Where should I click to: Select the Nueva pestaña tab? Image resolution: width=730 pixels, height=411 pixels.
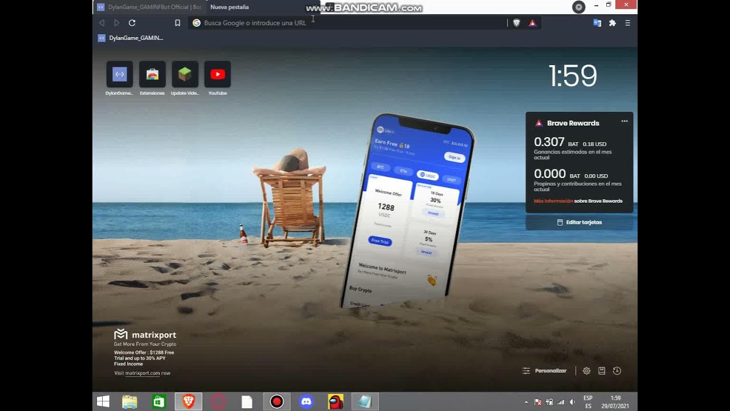point(262,7)
